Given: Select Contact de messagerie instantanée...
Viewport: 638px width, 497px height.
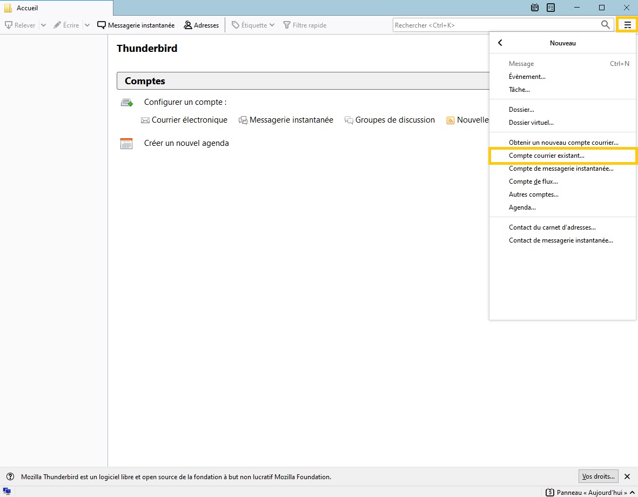Looking at the screenshot, I should [x=563, y=240].
